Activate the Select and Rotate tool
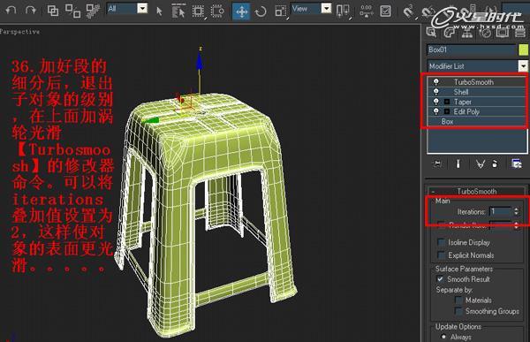This screenshot has height=342, width=530. coord(261,11)
